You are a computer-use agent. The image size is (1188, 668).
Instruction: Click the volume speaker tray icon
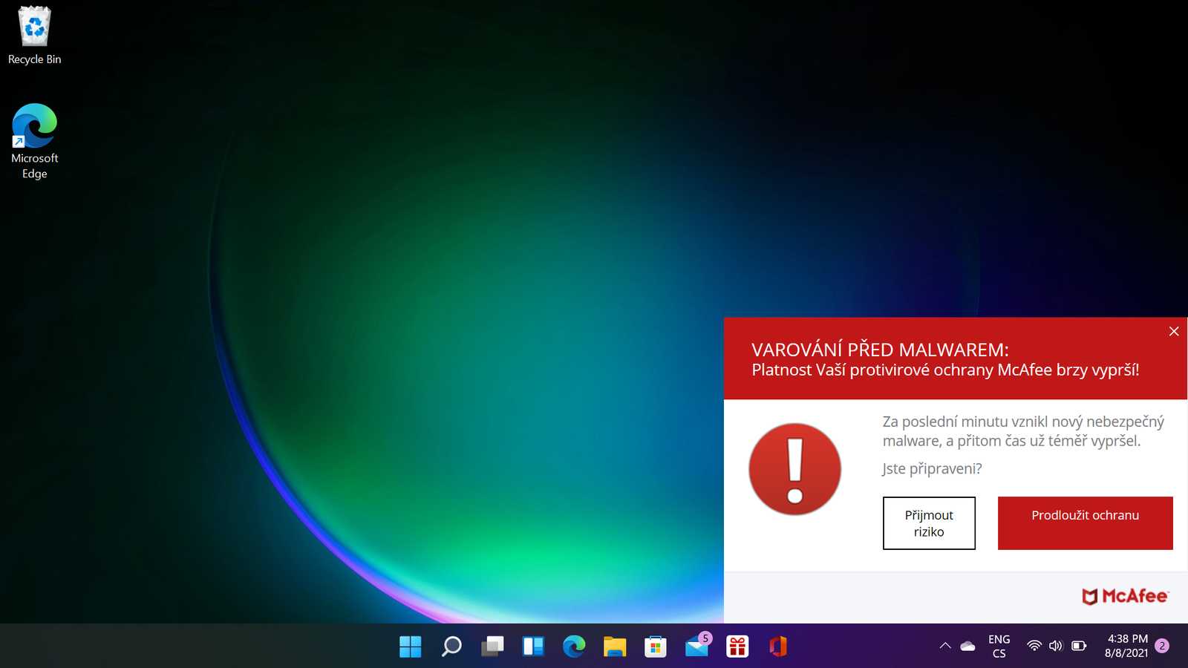pyautogui.click(x=1056, y=646)
